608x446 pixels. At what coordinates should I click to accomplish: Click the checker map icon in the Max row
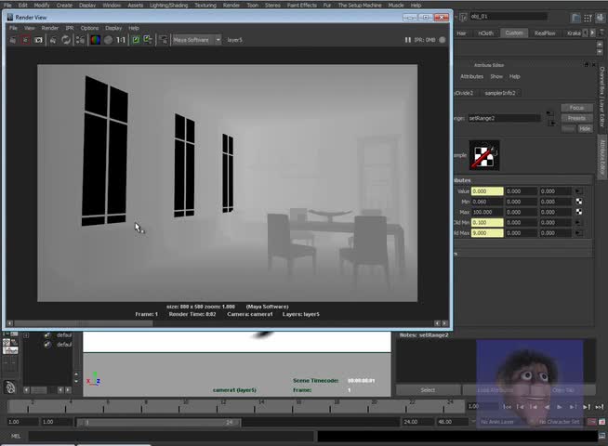[x=579, y=212]
